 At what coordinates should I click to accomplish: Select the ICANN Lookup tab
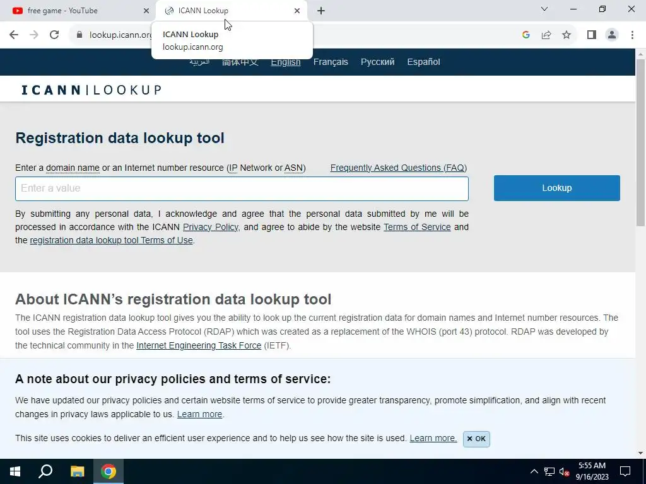(231, 11)
